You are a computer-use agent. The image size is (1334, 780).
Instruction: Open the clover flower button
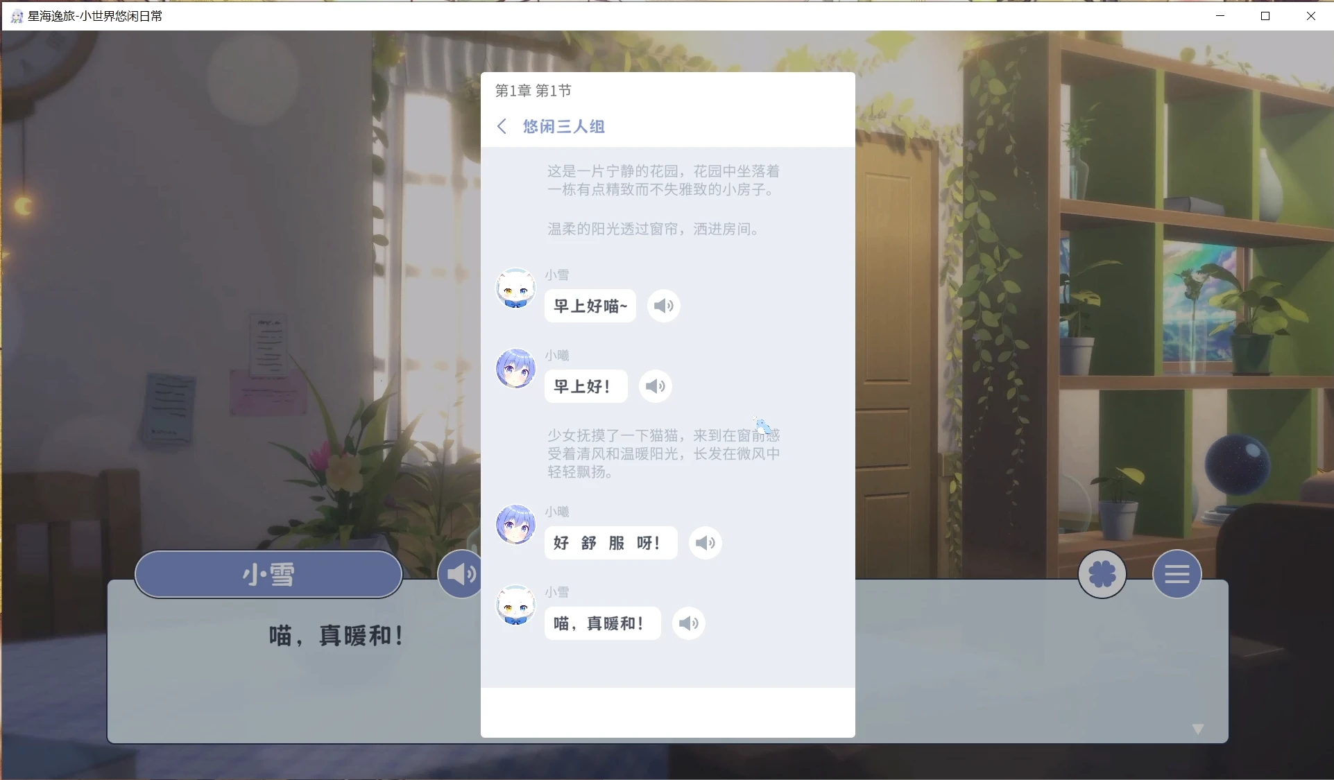1102,574
